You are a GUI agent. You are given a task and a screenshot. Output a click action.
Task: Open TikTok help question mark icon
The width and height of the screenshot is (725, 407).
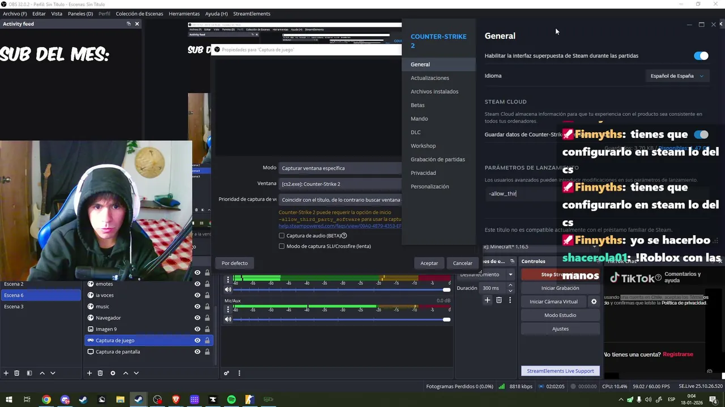click(x=658, y=278)
